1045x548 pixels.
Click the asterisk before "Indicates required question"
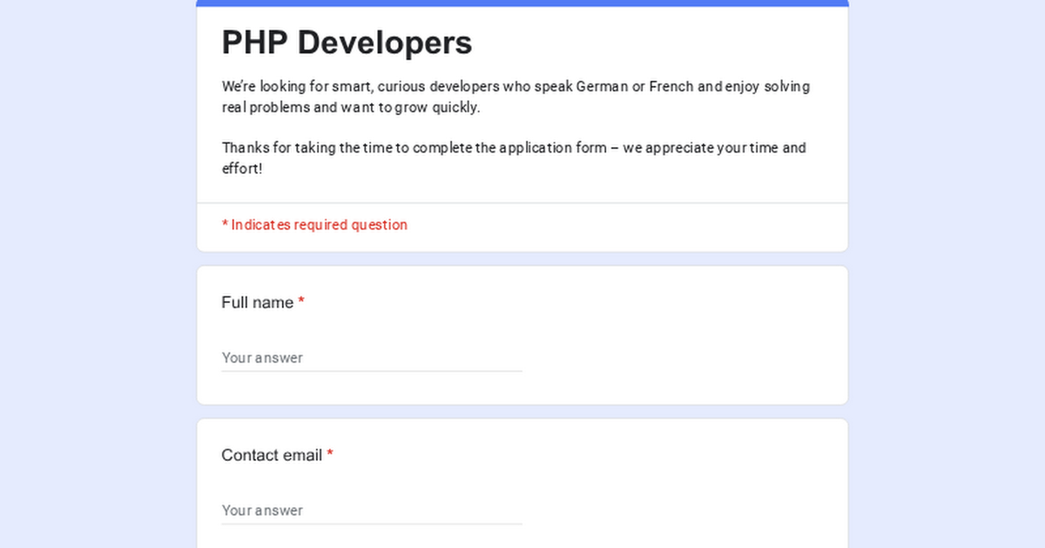coord(225,224)
